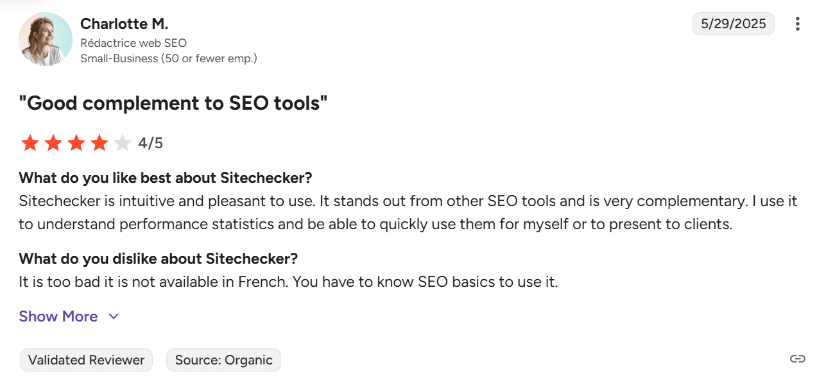Expand the full review with Show More

(x=58, y=316)
